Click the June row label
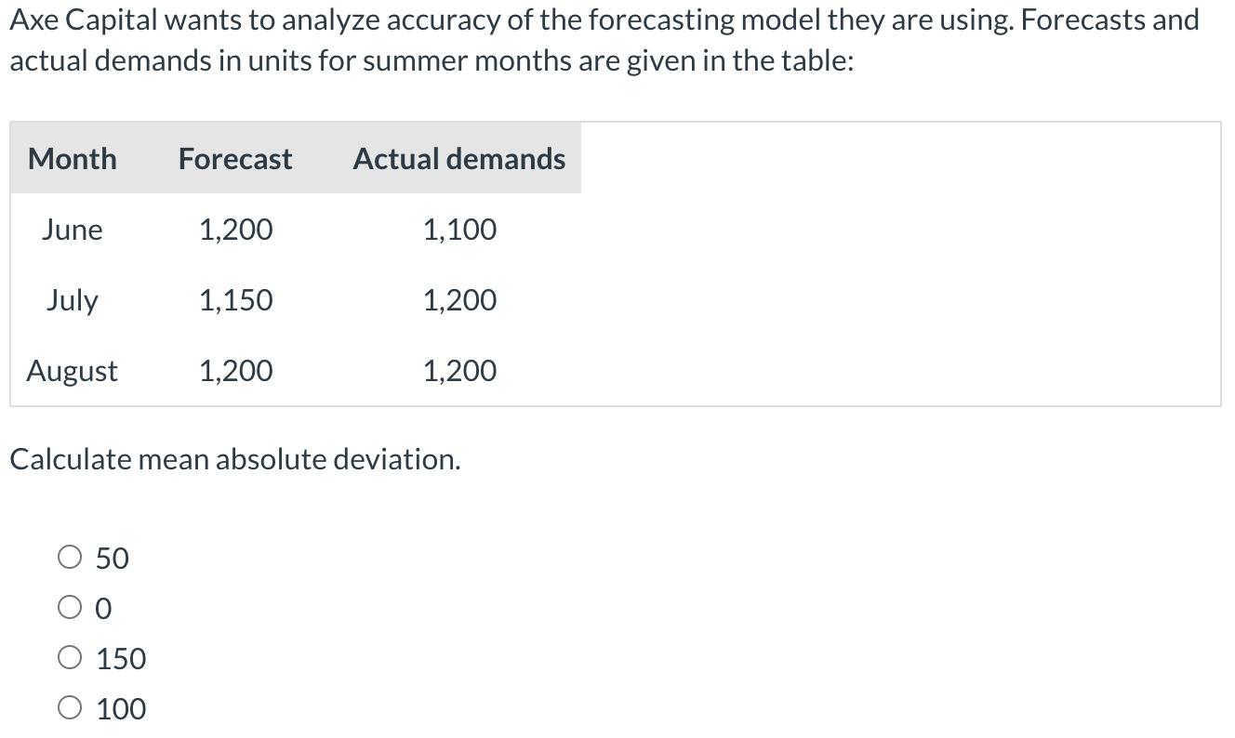This screenshot has width=1235, height=738. (72, 230)
